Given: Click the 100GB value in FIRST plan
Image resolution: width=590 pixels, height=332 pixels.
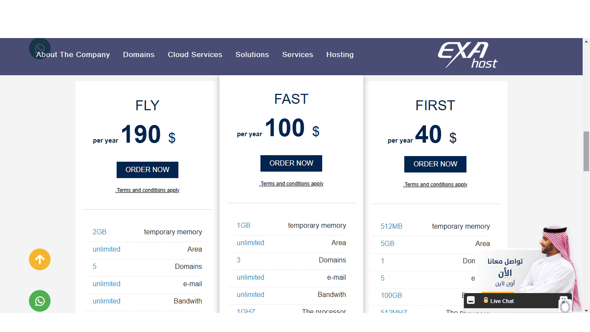Looking at the screenshot, I should tap(391, 296).
